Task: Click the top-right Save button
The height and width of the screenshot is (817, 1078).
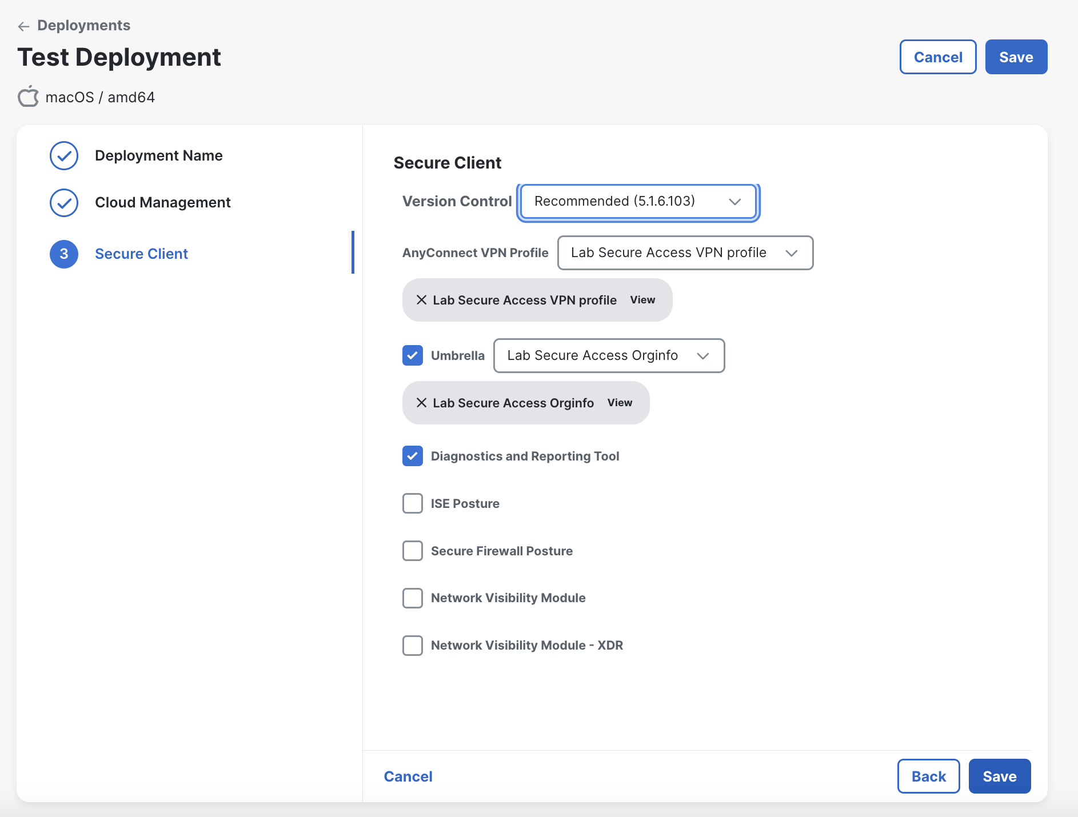Action: tap(1016, 57)
